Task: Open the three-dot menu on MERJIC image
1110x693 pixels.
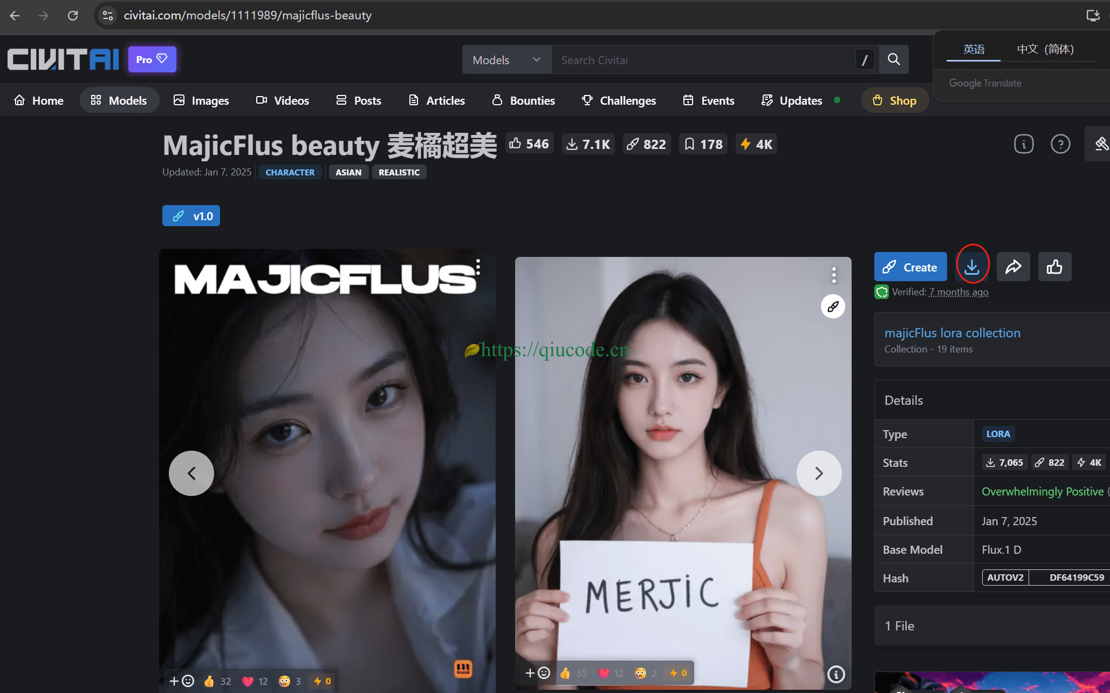Action: point(834,275)
